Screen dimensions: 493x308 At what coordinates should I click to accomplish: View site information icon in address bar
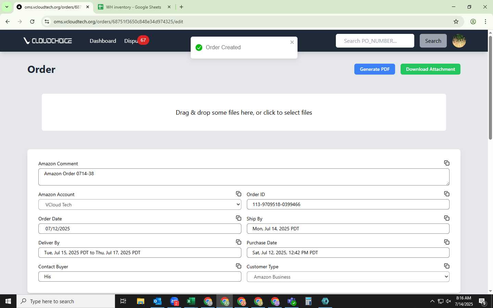coord(47,22)
